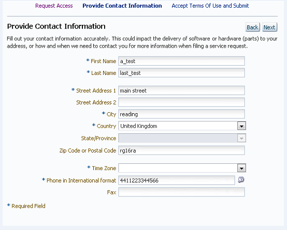The image size is (287, 230).
Task: Focus the First Name field
Action: 181,61
